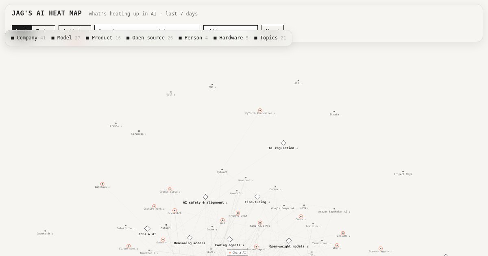Viewport: 488px width, 256px height.
Task: Open the Google Cloud node circle
Action: point(170,189)
